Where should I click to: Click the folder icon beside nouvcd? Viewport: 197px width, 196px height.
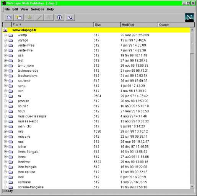(x=11, y=106)
